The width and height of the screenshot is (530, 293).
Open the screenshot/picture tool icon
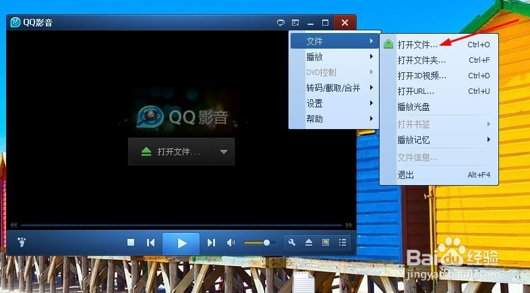326,242
